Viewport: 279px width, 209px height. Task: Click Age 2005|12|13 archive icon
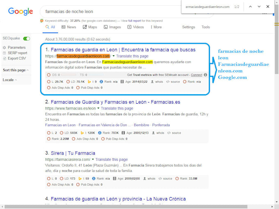(123, 133)
